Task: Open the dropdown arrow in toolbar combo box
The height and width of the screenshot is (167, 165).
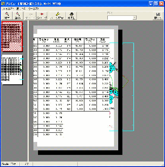Action: (x=135, y=18)
